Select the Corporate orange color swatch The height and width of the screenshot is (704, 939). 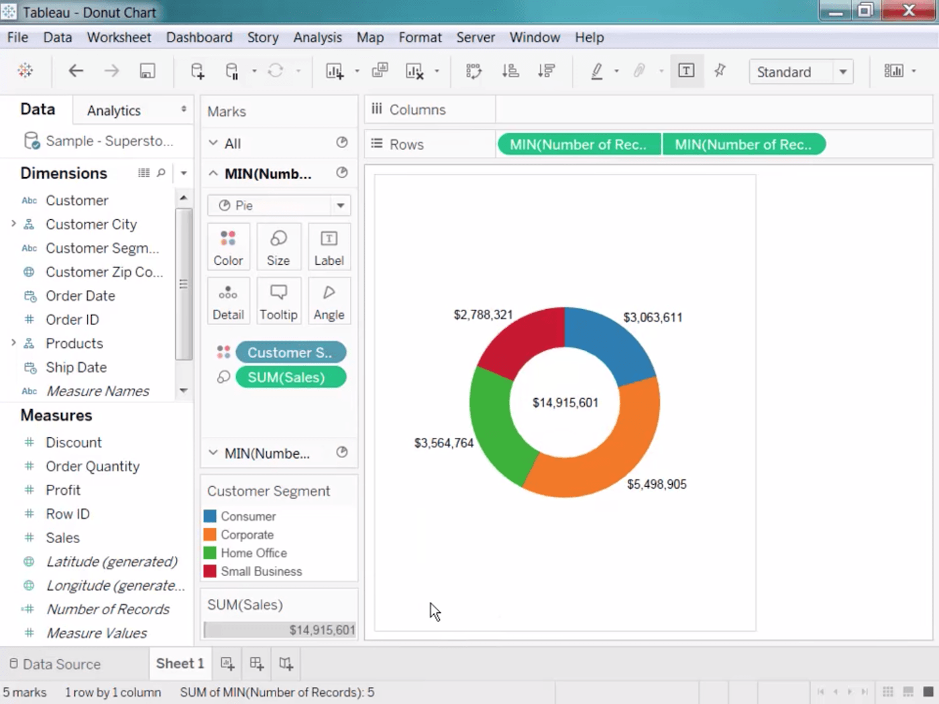click(210, 534)
